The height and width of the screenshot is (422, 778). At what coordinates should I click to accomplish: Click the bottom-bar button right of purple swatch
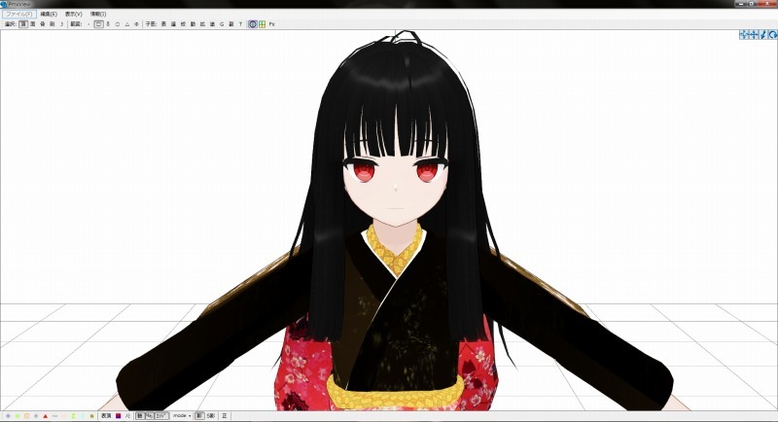[x=127, y=416]
